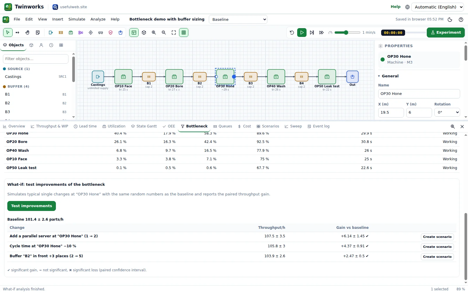The width and height of the screenshot is (468, 293).
Task: Pick the note annotation tool
Action: (37, 33)
